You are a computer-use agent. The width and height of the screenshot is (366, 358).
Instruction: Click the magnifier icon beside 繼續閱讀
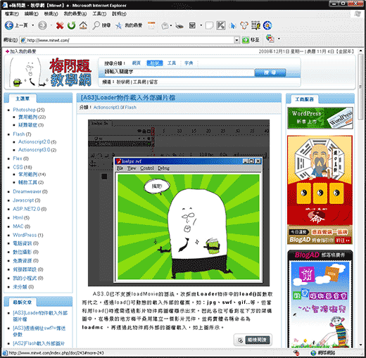240,340
